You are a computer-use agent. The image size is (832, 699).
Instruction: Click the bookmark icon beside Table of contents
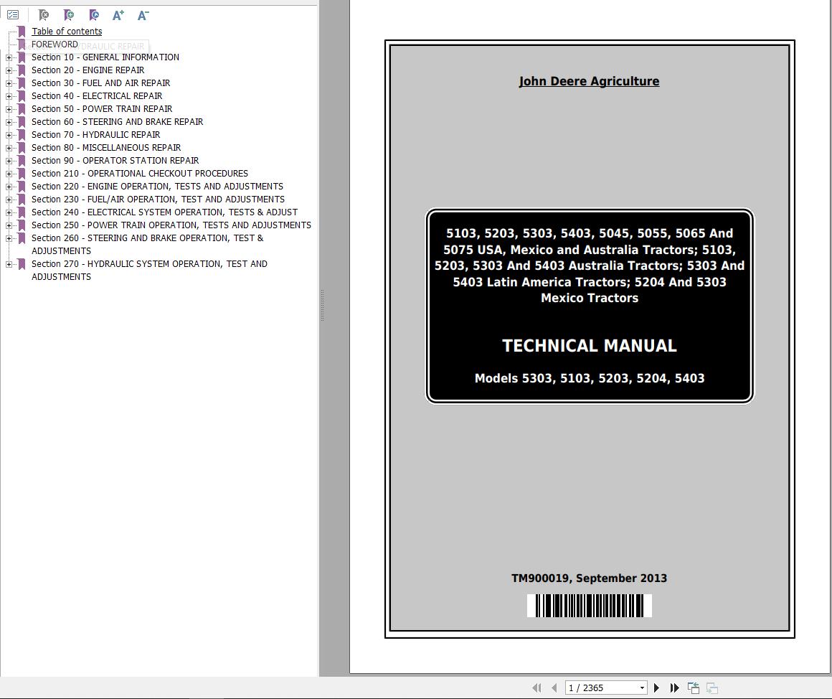(22, 32)
